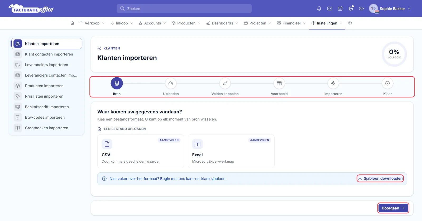This screenshot has width=422, height=221.
Task: Click the Dashboards chevron arrow
Action: point(237,23)
